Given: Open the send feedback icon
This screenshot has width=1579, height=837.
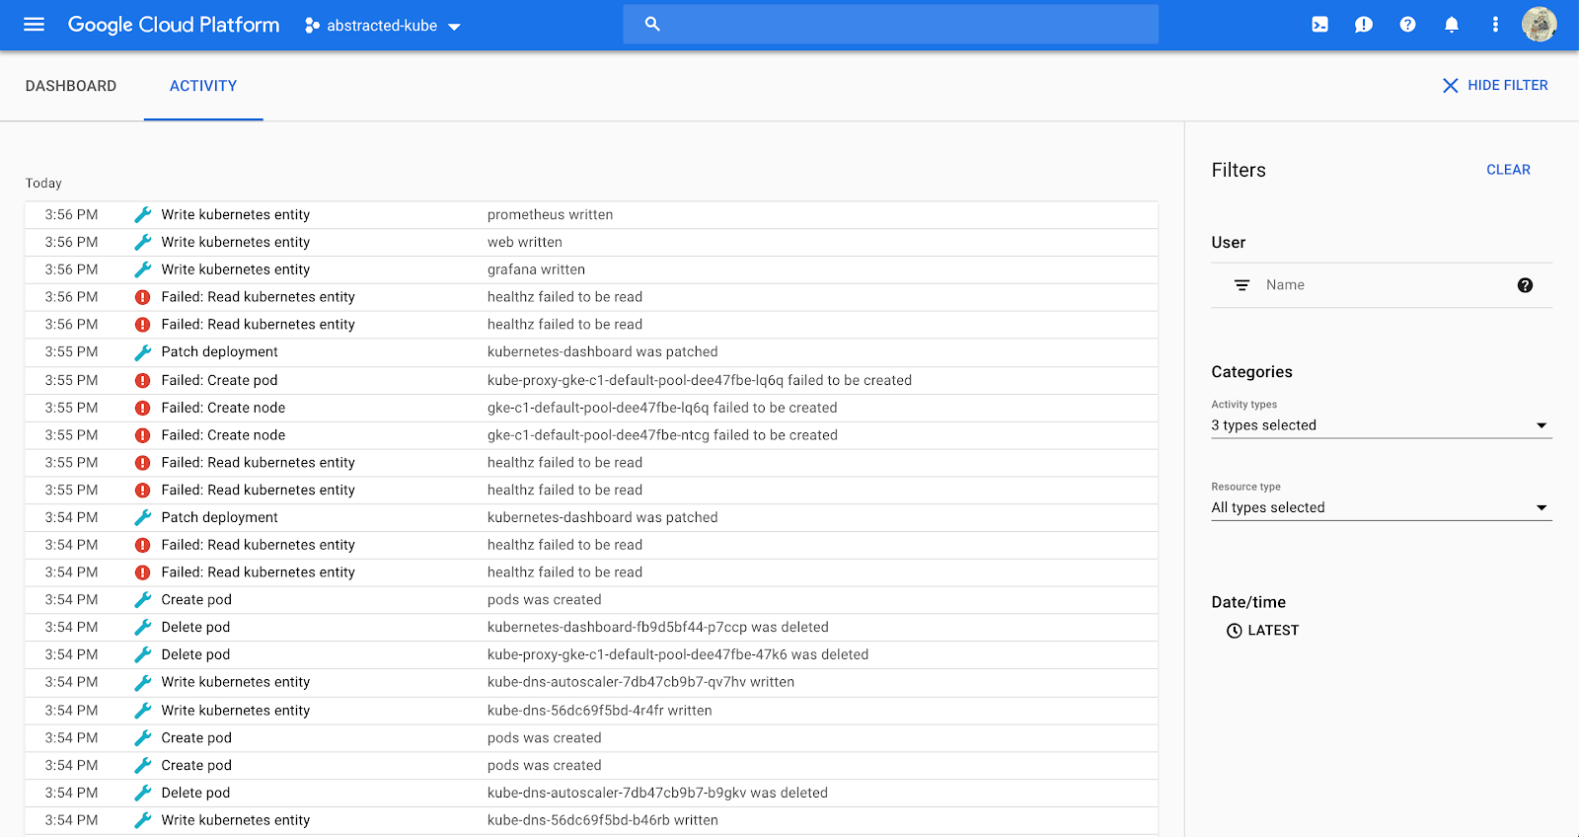Looking at the screenshot, I should coord(1364,25).
